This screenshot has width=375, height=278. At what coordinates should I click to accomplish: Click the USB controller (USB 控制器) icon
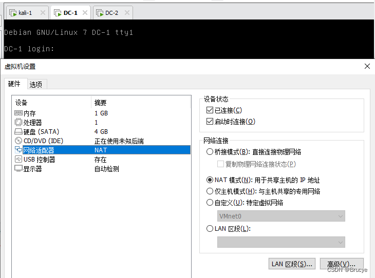coord(18,159)
